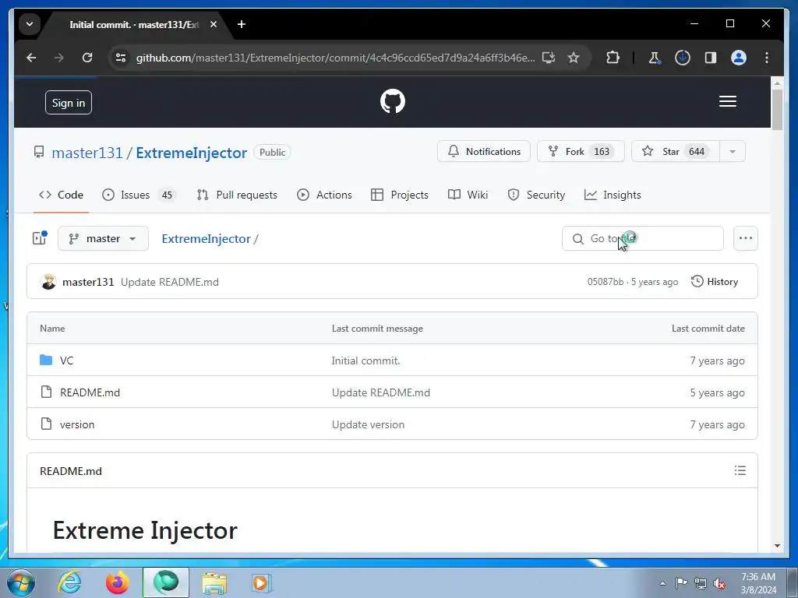The image size is (798, 598).
Task: Open the browser Extensions puzzle icon
Action: [613, 58]
